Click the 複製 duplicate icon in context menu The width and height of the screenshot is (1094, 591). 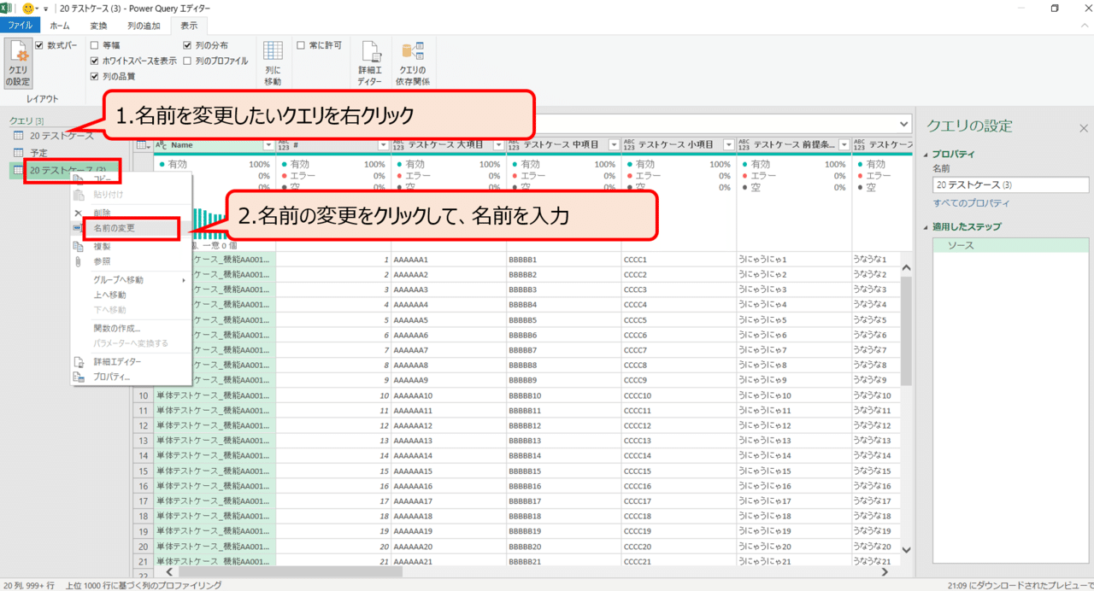pos(79,246)
